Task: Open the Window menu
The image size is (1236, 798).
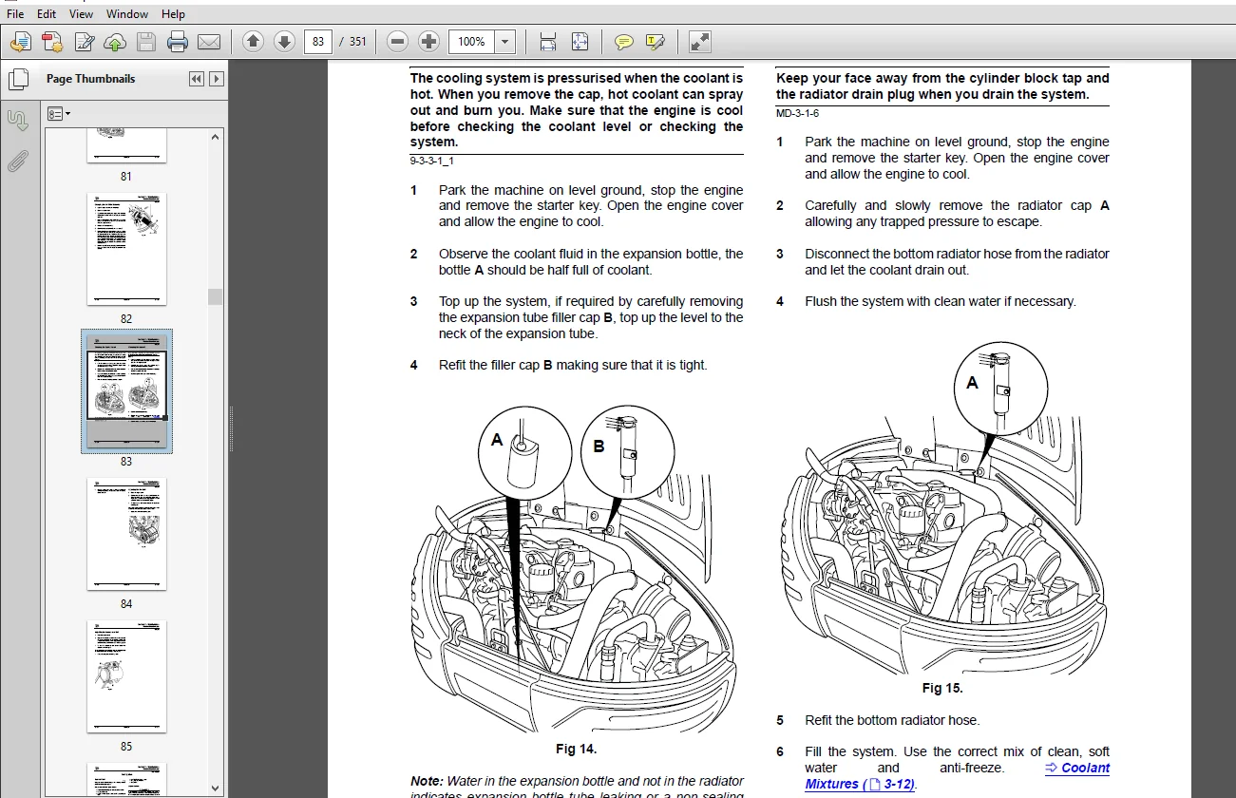Action: [x=127, y=14]
